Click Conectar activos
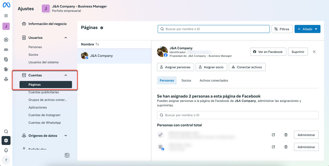The image size is (329, 166). (x=247, y=67)
